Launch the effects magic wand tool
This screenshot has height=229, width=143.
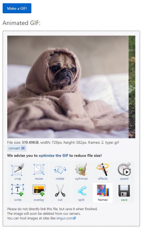(103, 171)
